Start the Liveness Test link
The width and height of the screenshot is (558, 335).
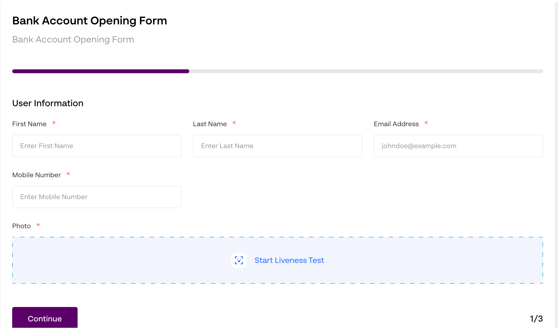[289, 260]
